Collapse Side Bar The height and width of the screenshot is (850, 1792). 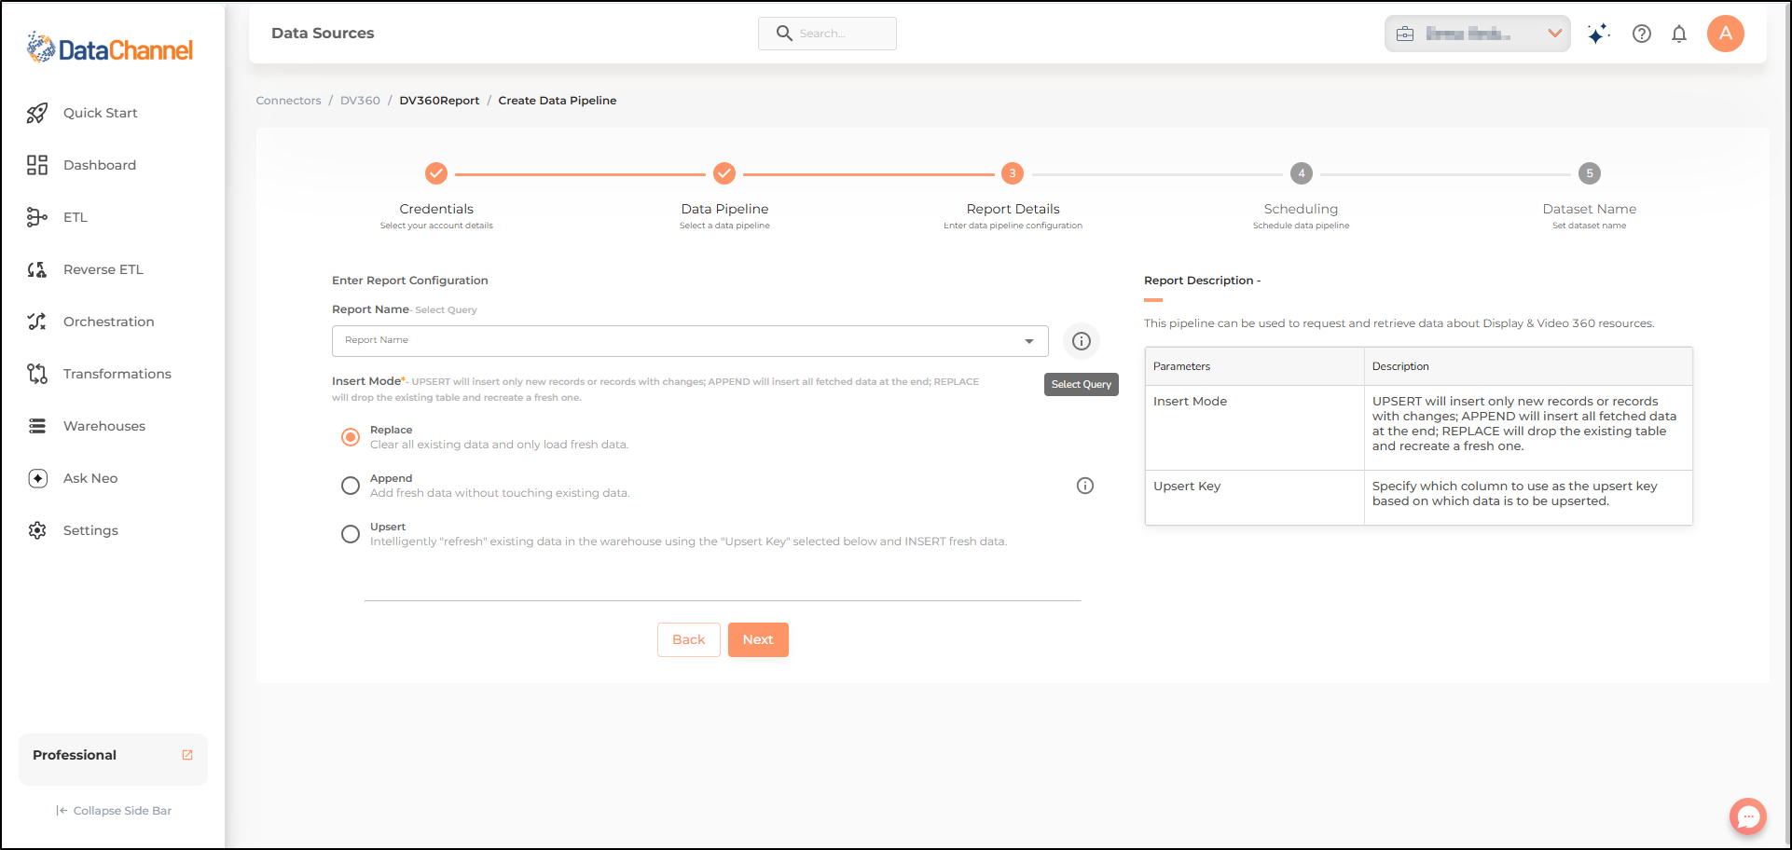(x=114, y=811)
